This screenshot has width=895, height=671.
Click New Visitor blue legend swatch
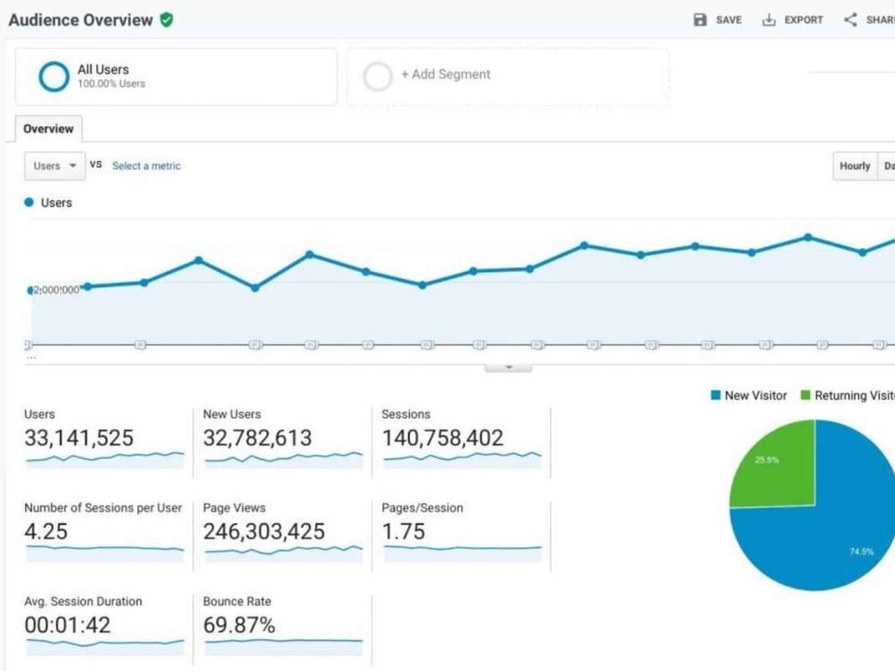[716, 395]
